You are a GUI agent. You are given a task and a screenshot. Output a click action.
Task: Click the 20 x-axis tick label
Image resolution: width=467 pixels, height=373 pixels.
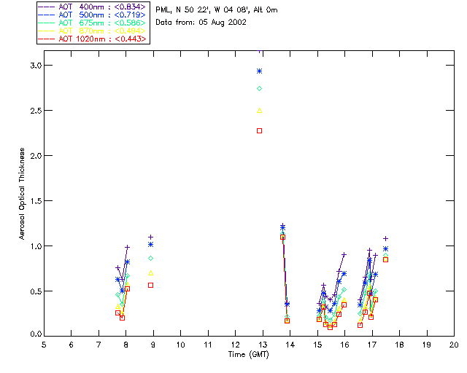tap(454, 345)
